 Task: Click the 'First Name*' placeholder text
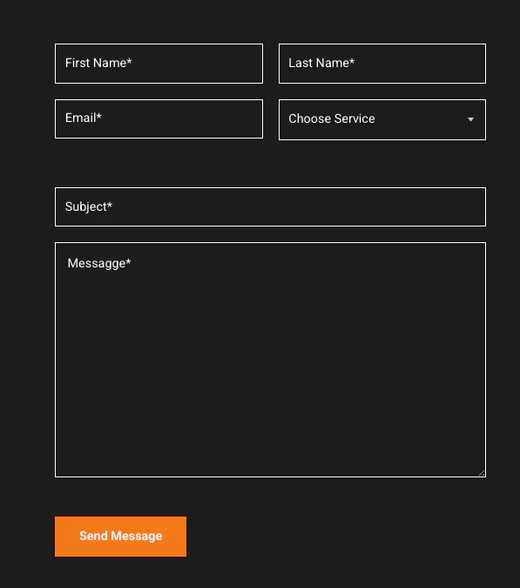pyautogui.click(x=98, y=63)
